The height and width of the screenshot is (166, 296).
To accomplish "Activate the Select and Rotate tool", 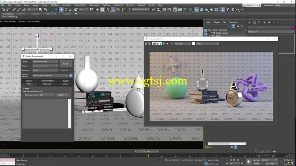I will (66, 10).
